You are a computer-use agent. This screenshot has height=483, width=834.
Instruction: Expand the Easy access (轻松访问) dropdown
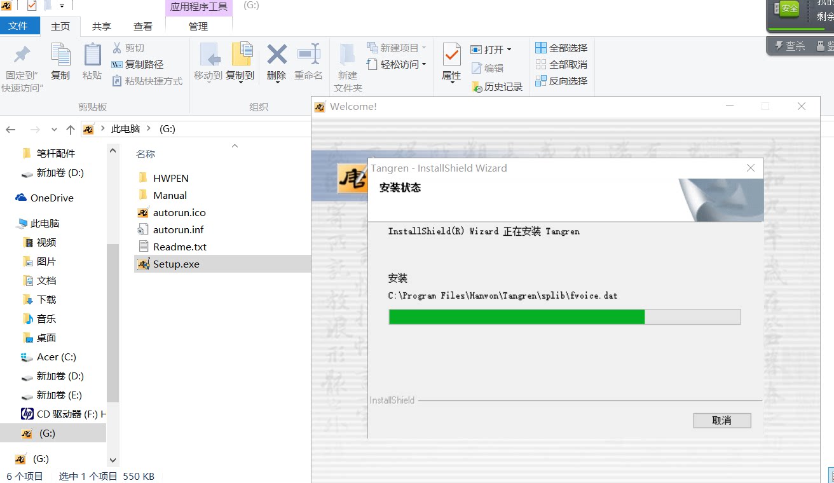click(x=424, y=64)
